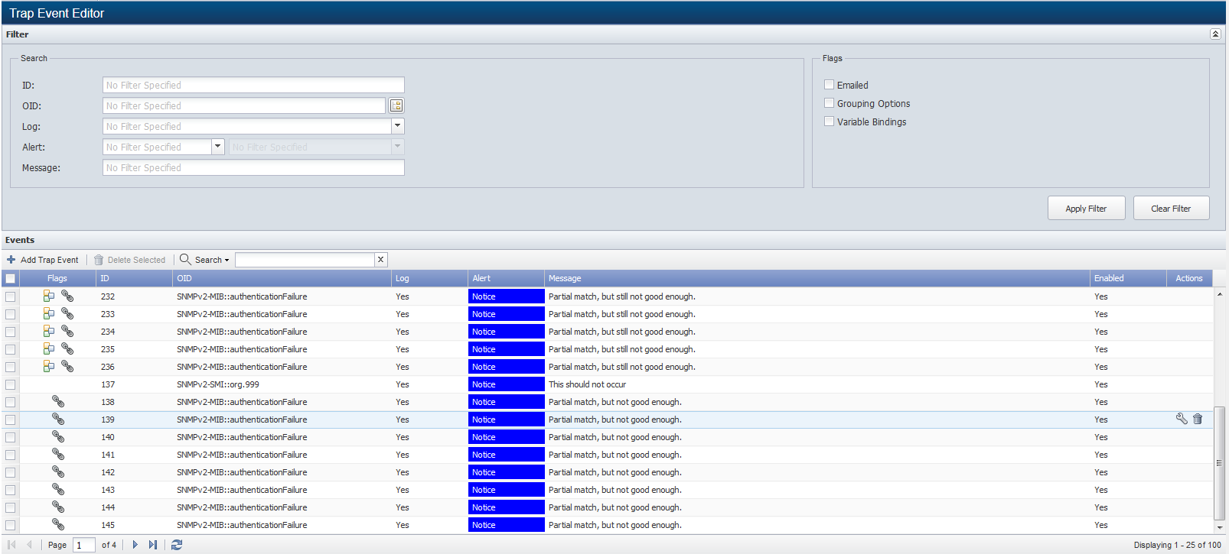Click the variable bindings flag icon in row 140
This screenshot has height=554, width=1229.
click(x=58, y=436)
